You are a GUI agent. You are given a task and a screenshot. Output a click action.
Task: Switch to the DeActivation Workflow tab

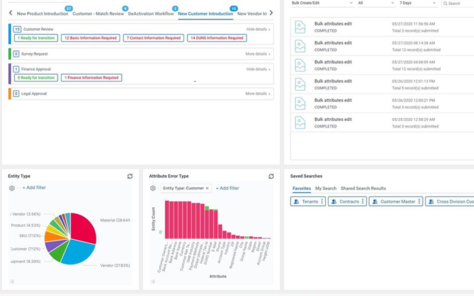150,13
